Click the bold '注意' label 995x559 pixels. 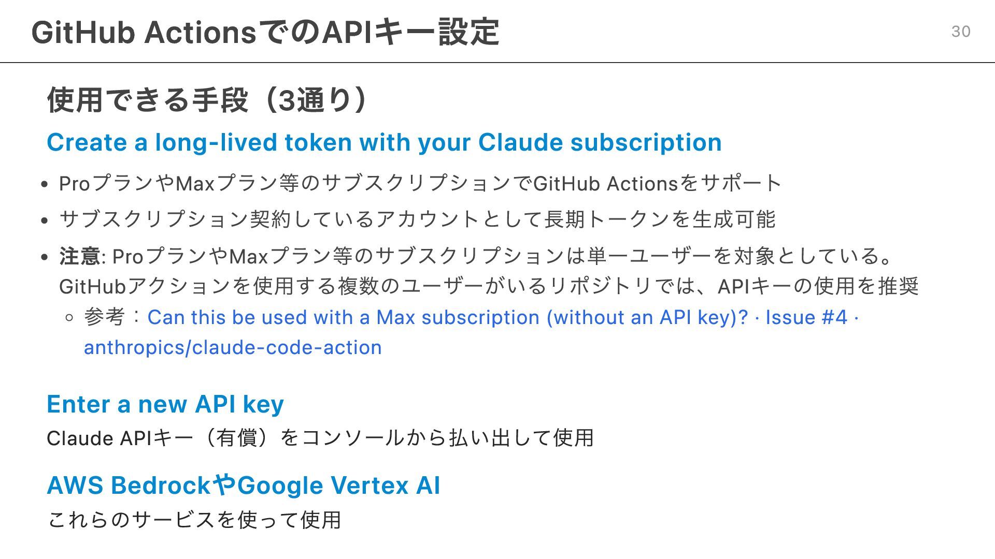[x=80, y=256]
